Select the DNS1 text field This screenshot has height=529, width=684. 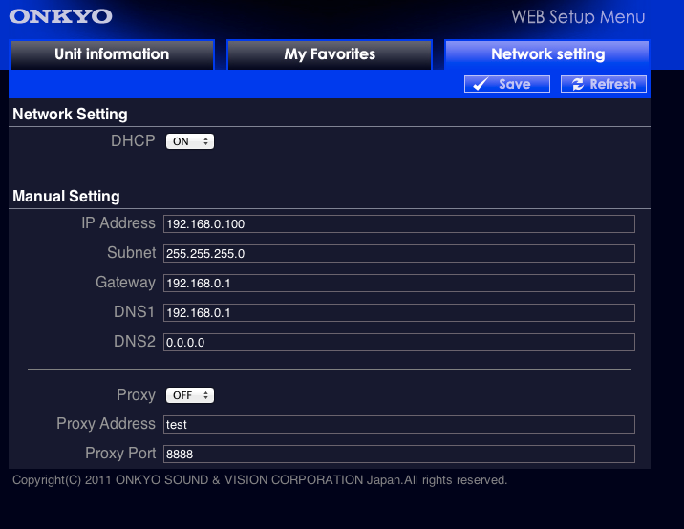point(398,313)
